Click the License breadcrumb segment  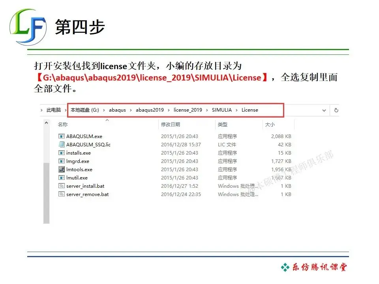click(250, 110)
